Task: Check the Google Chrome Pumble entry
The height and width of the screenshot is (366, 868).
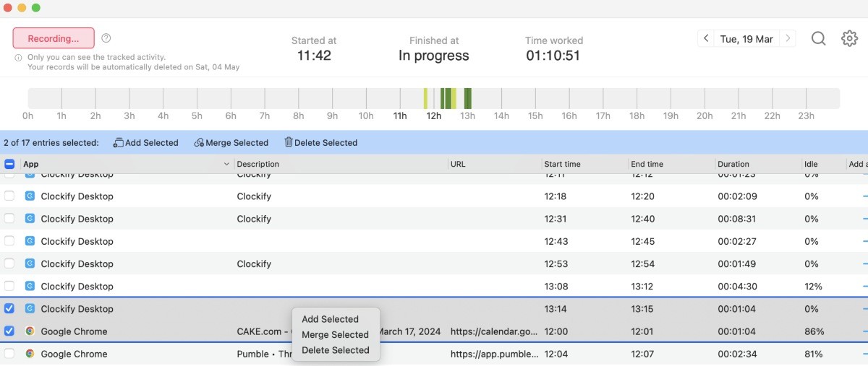Action: (9, 354)
